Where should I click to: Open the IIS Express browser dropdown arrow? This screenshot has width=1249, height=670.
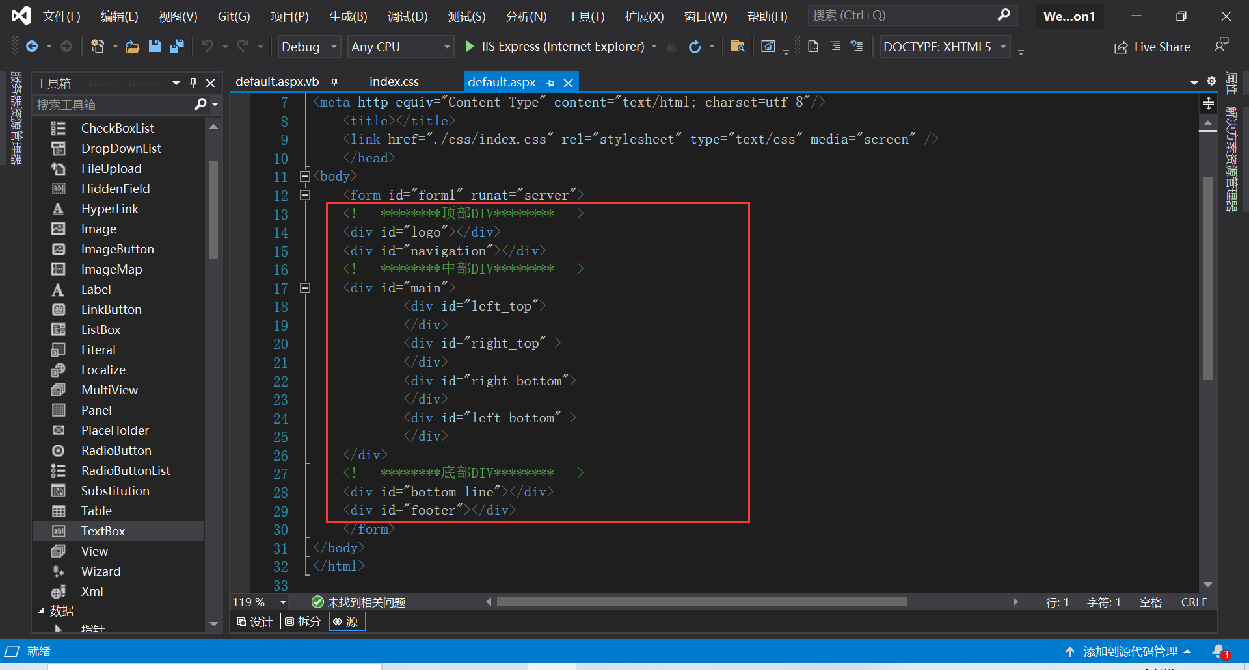tap(654, 46)
